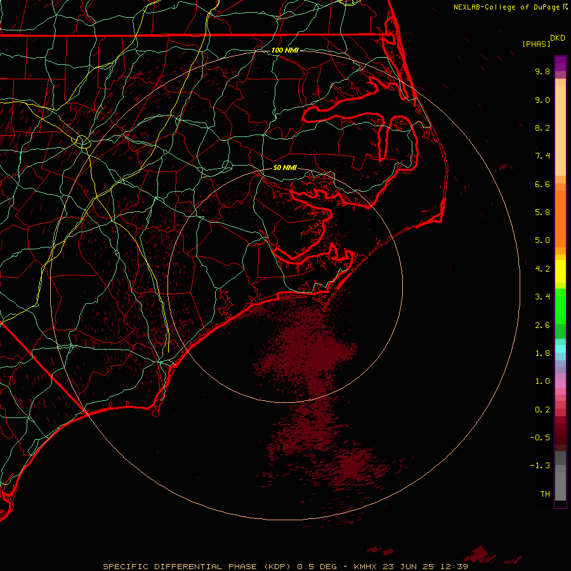Click the 4.2 legend value
The width and height of the screenshot is (571, 571).
[x=542, y=269]
